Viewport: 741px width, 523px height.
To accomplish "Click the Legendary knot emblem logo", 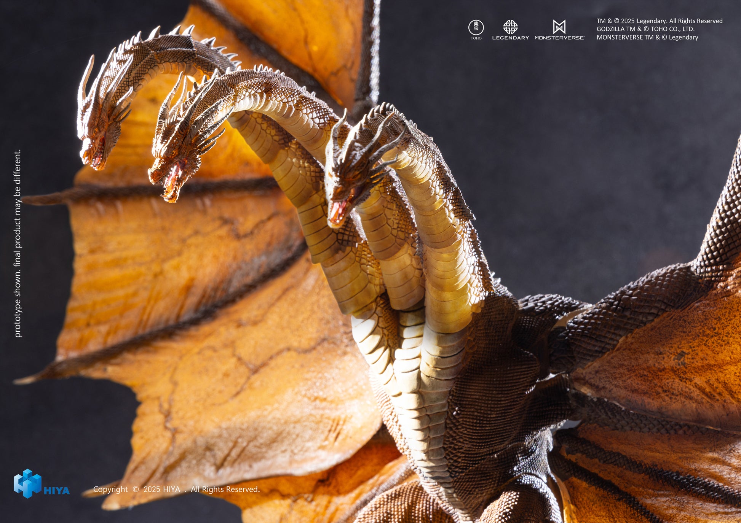I will [x=510, y=27].
